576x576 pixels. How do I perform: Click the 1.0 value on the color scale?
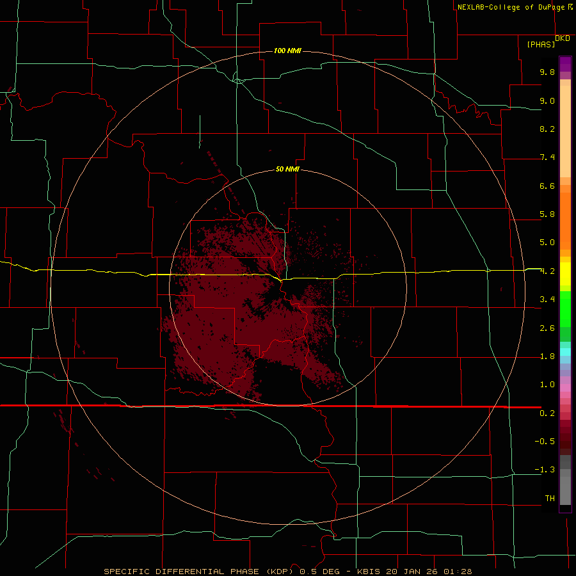pos(547,385)
